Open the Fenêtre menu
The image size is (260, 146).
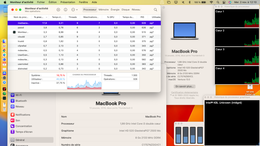pos(83,2)
